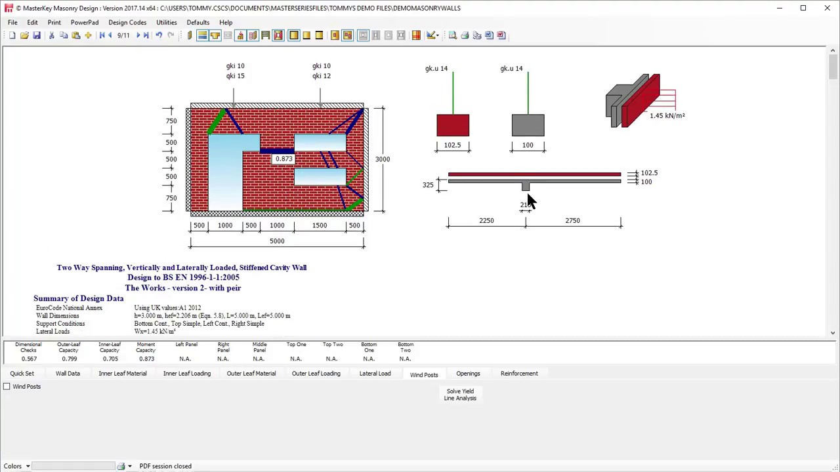Select the yellow panel with bottom support

click(x=306, y=35)
